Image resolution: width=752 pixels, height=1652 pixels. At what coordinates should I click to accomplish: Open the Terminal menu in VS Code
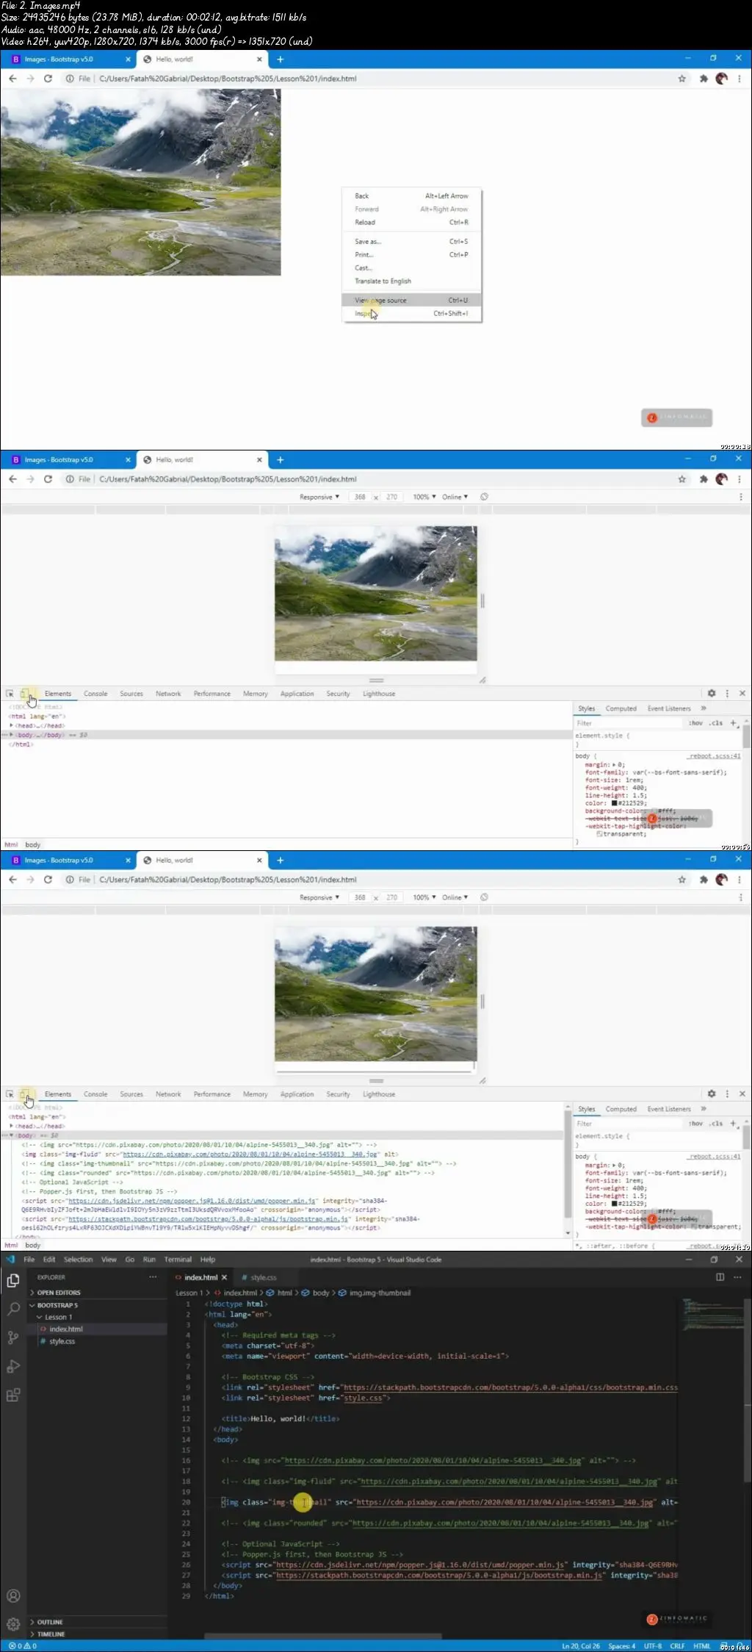[178, 1260]
